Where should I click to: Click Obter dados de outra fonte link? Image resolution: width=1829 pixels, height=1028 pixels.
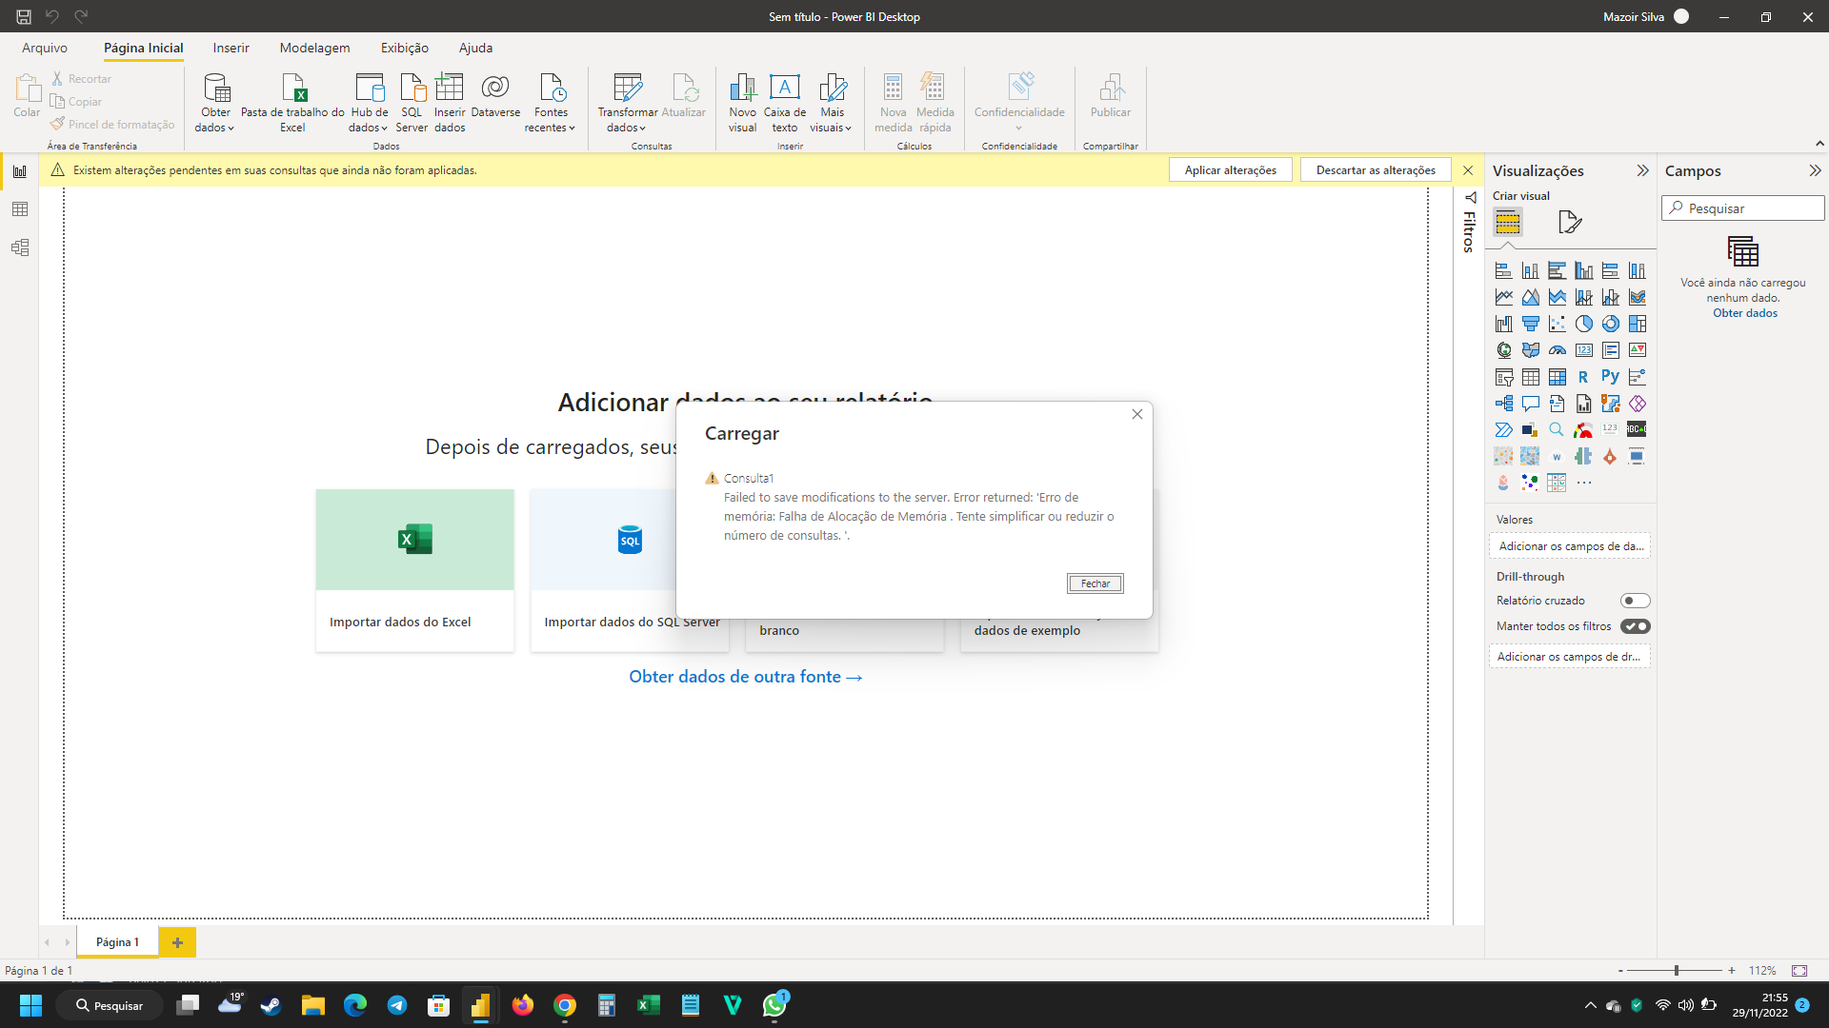click(x=745, y=677)
